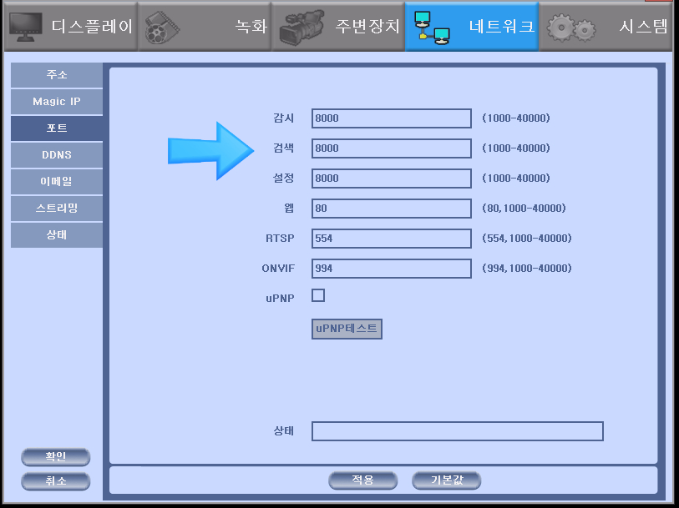The image size is (679, 508).
Task: Open the 주변장치 tab
Action: click(x=338, y=27)
